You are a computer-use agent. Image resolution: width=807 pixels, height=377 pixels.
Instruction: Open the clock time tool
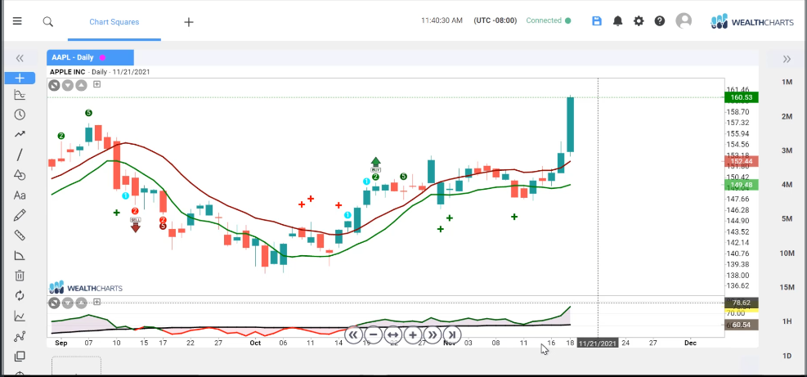[20, 114]
